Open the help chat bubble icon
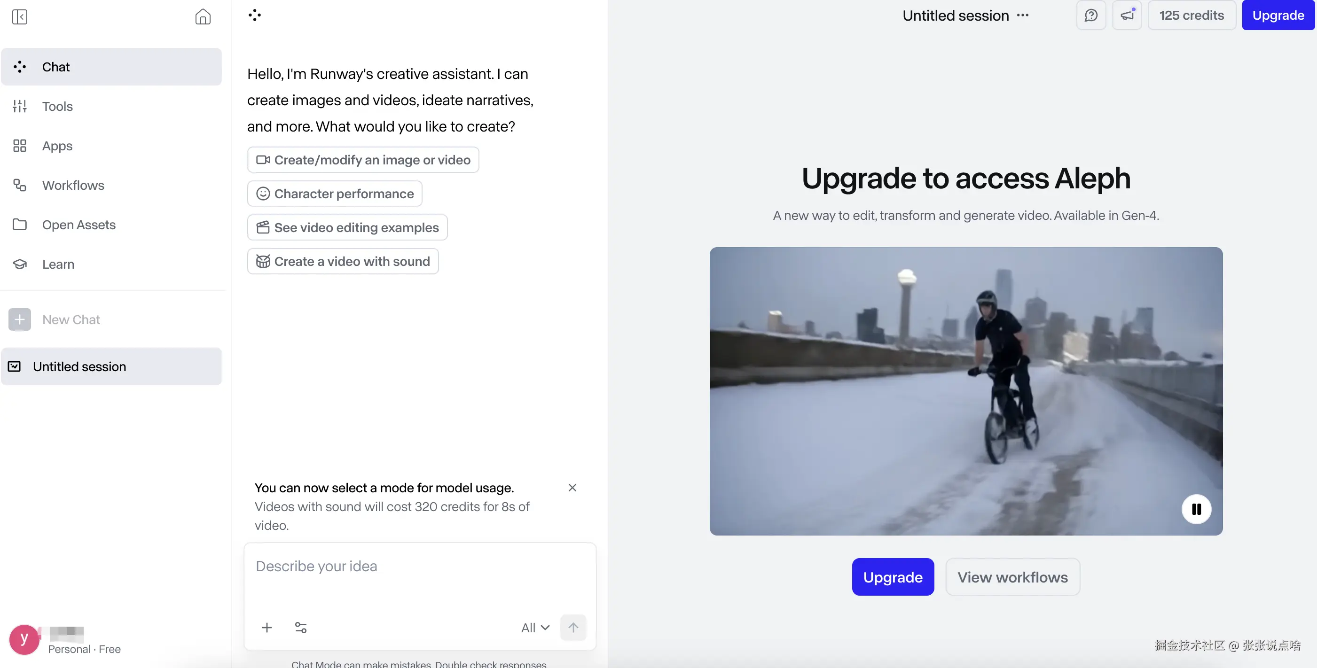The height and width of the screenshot is (668, 1317). click(1090, 16)
